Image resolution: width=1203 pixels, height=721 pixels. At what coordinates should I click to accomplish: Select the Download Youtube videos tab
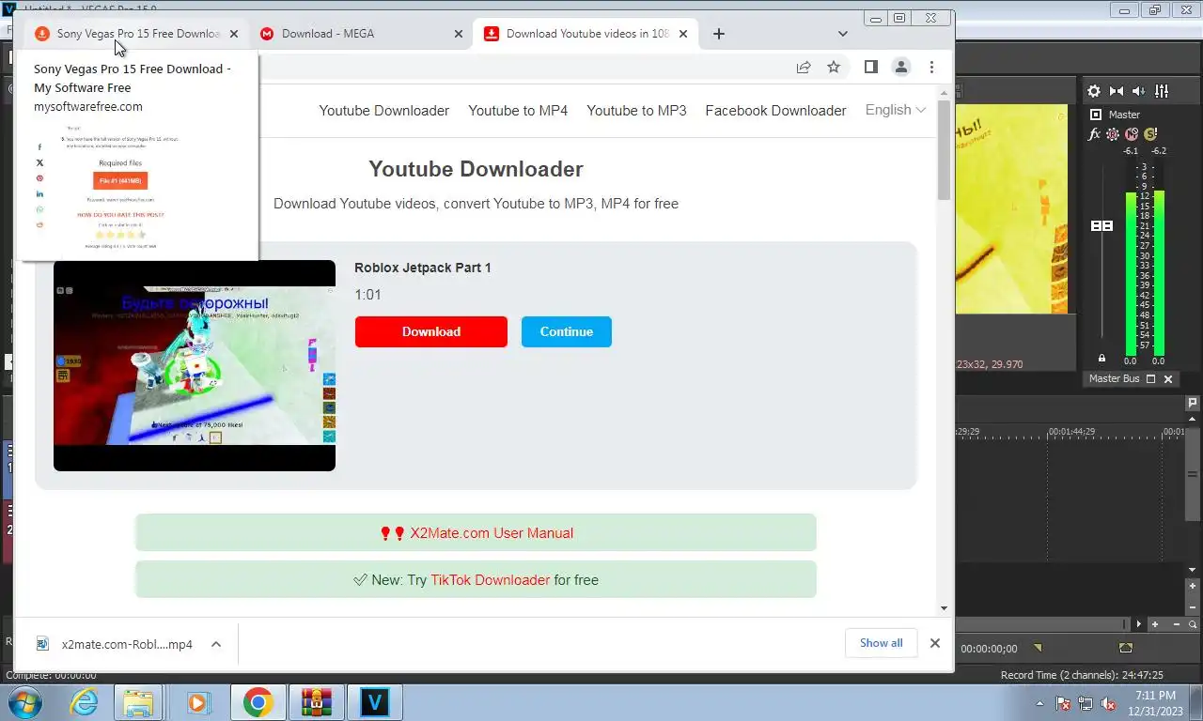coord(586,34)
